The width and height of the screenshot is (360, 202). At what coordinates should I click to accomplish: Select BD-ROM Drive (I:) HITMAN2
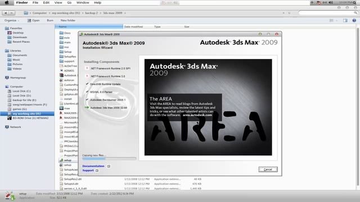tap(28, 118)
